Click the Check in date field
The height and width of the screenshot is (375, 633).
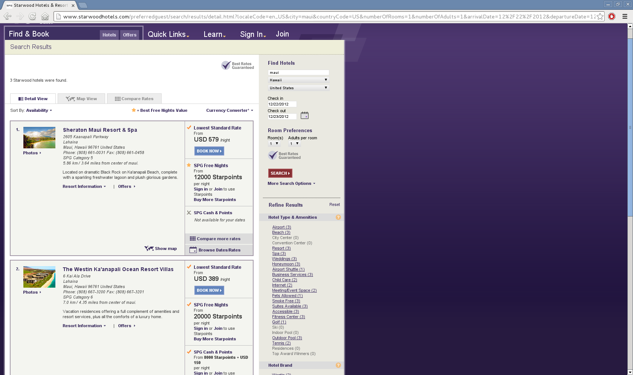[282, 104]
